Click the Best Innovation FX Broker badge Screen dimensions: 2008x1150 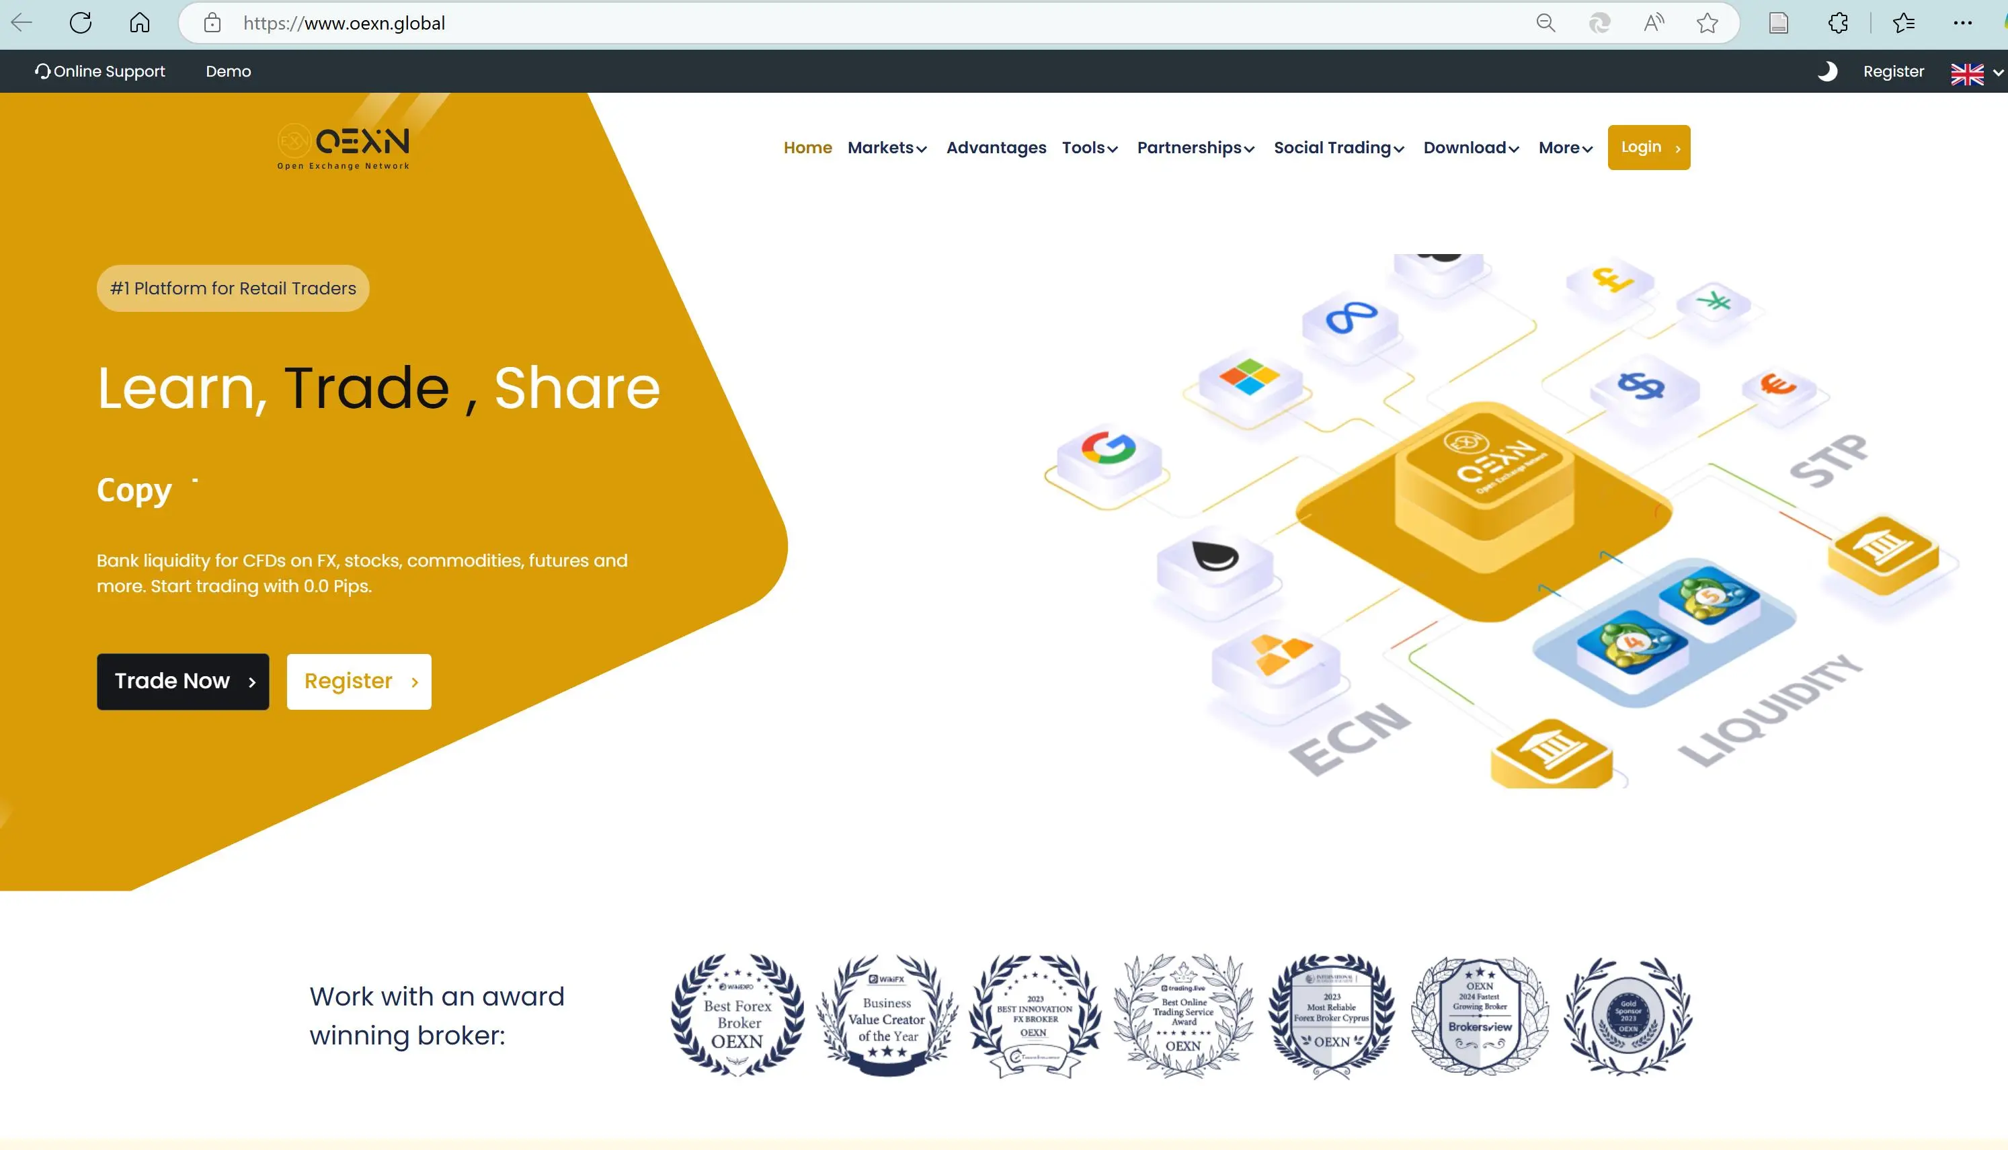[1035, 1016]
